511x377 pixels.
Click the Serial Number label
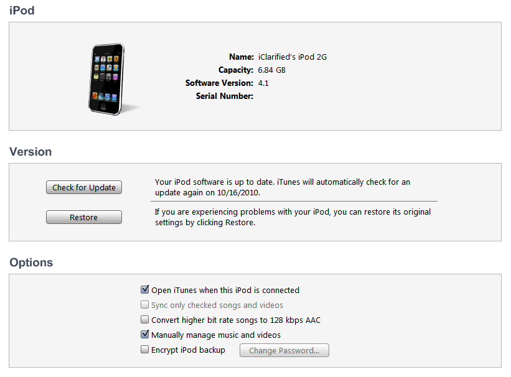coord(225,96)
